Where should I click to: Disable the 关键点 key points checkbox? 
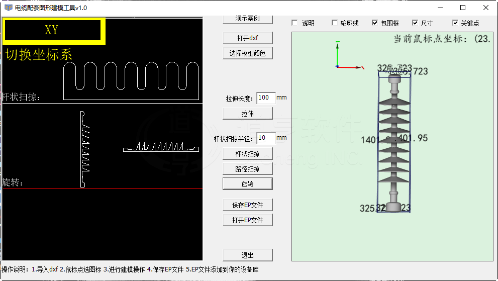pyautogui.click(x=455, y=23)
